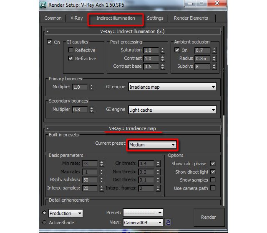Image resolution: width=267 pixels, height=233 pixels.
Task: Click the 3ds Max application icon in title bar
Action: point(43,5)
